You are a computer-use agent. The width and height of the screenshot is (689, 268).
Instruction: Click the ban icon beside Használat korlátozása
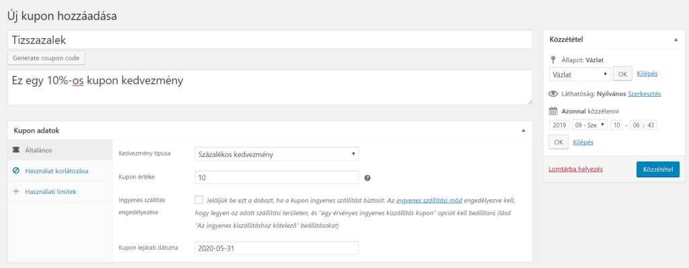coord(16,170)
